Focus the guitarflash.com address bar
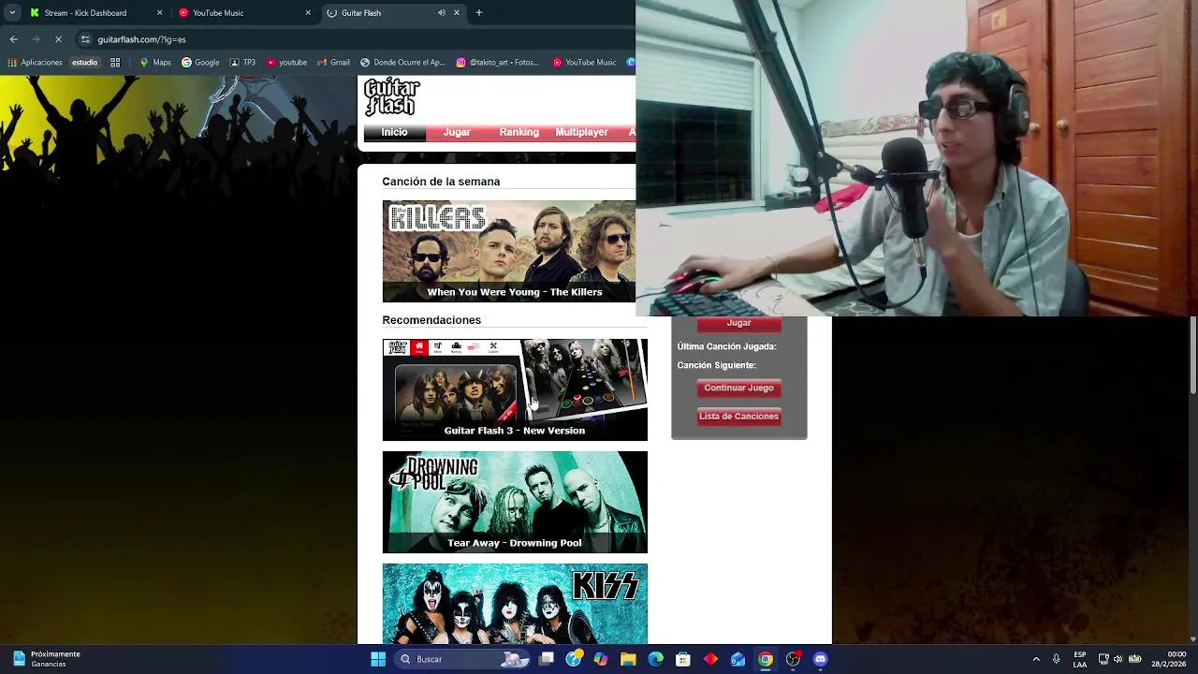1198x674 pixels. (356, 39)
